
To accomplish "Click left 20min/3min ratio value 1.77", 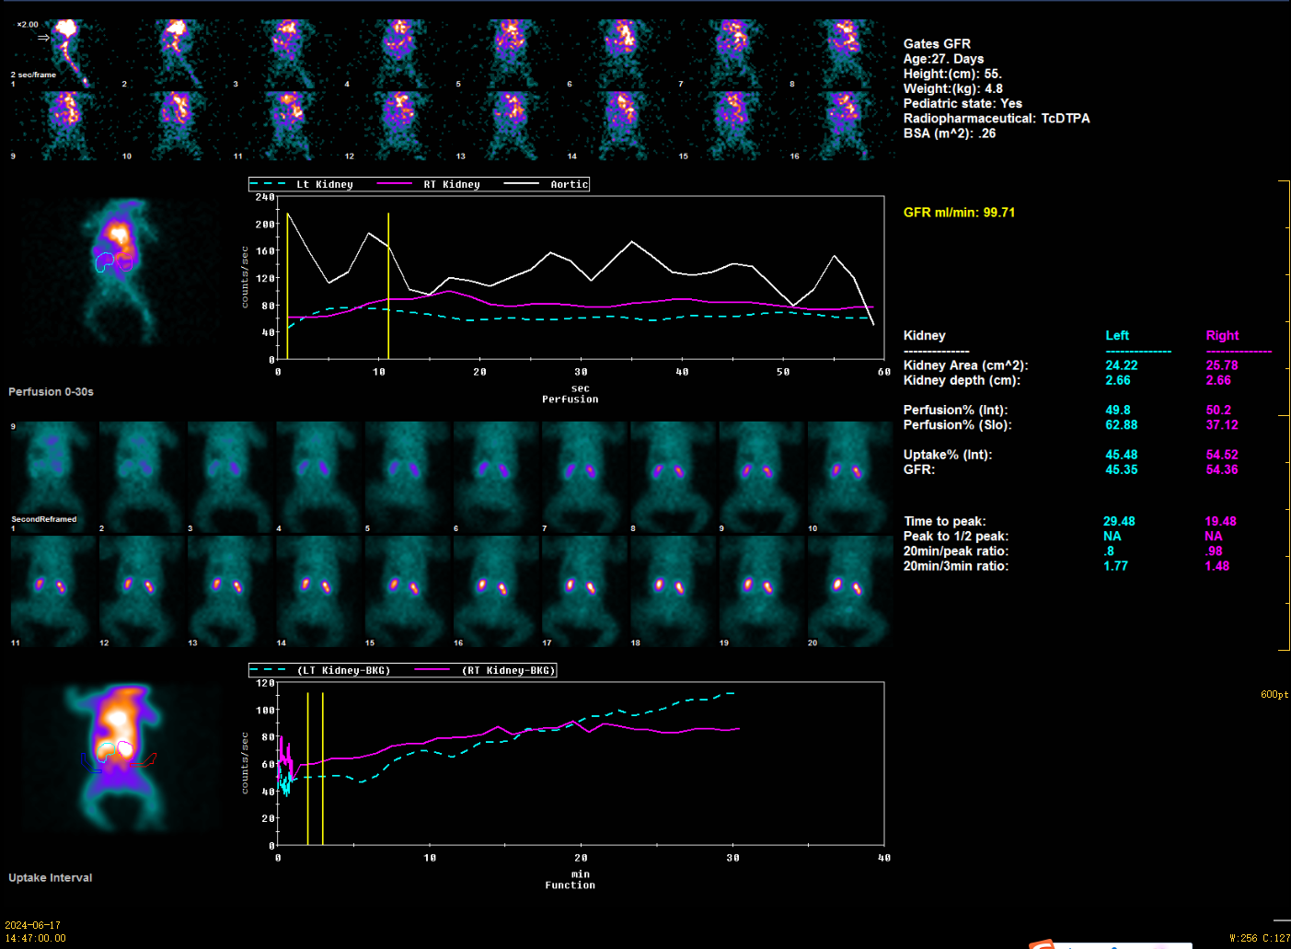I will [1115, 565].
